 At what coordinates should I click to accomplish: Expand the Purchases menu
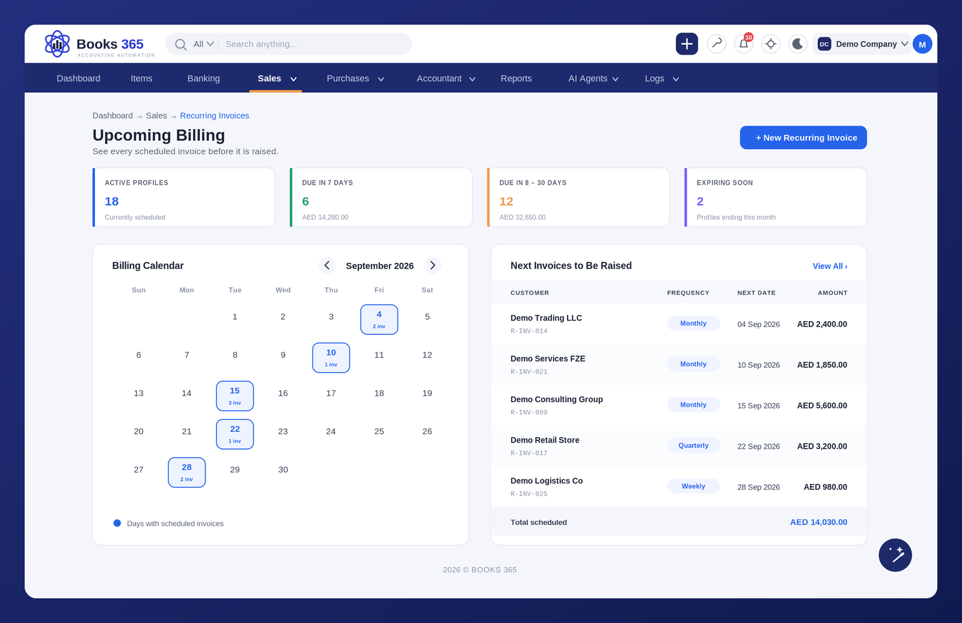pos(355,78)
